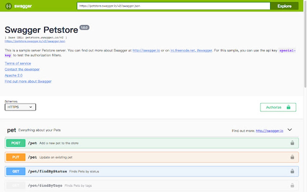Open the Terms of service link
The image size is (307, 192).
click(17, 63)
